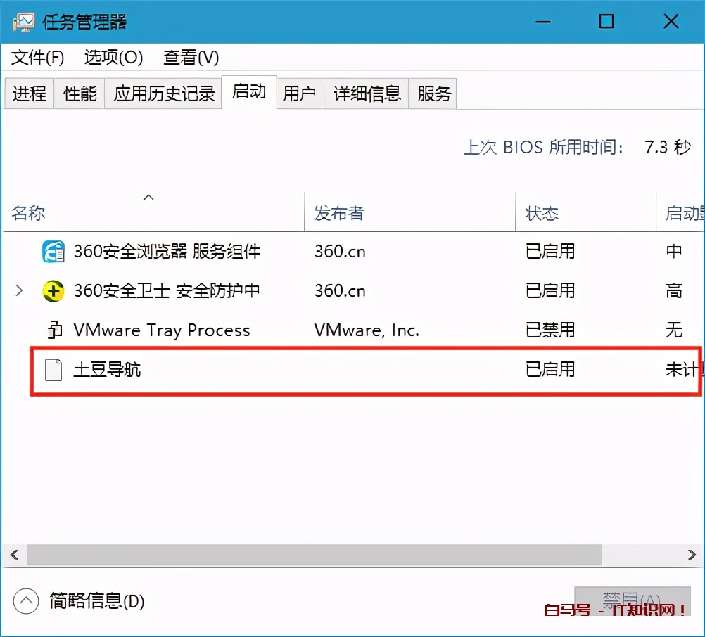Switch to the 进程 tab

[x=29, y=93]
